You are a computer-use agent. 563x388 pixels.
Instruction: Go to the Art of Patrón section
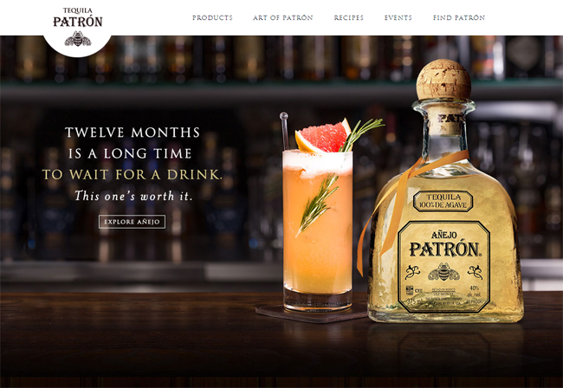(x=282, y=17)
